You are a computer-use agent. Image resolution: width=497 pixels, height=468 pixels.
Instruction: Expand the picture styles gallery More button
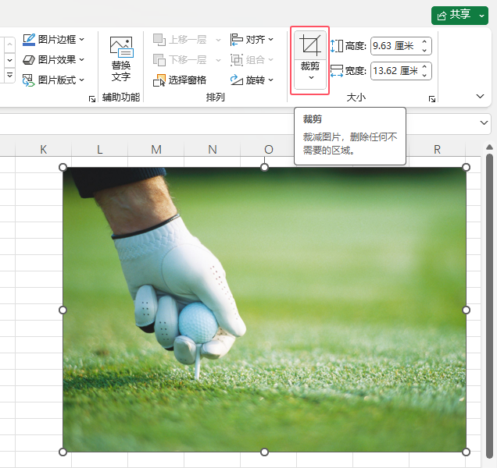click(9, 76)
